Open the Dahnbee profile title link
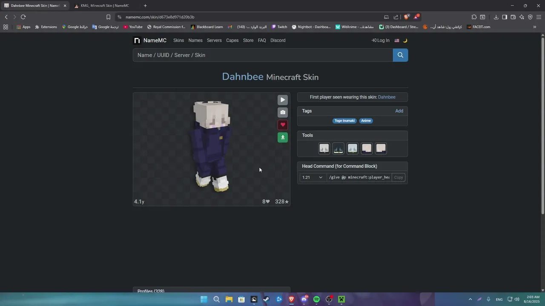The height and width of the screenshot is (306, 545). coord(243,76)
